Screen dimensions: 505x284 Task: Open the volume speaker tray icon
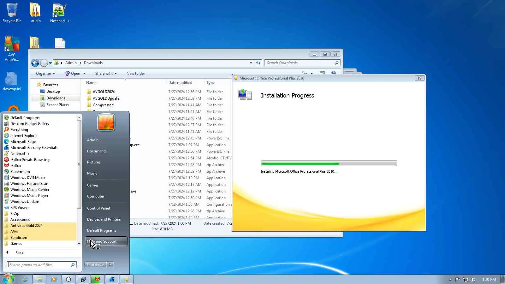(473, 279)
